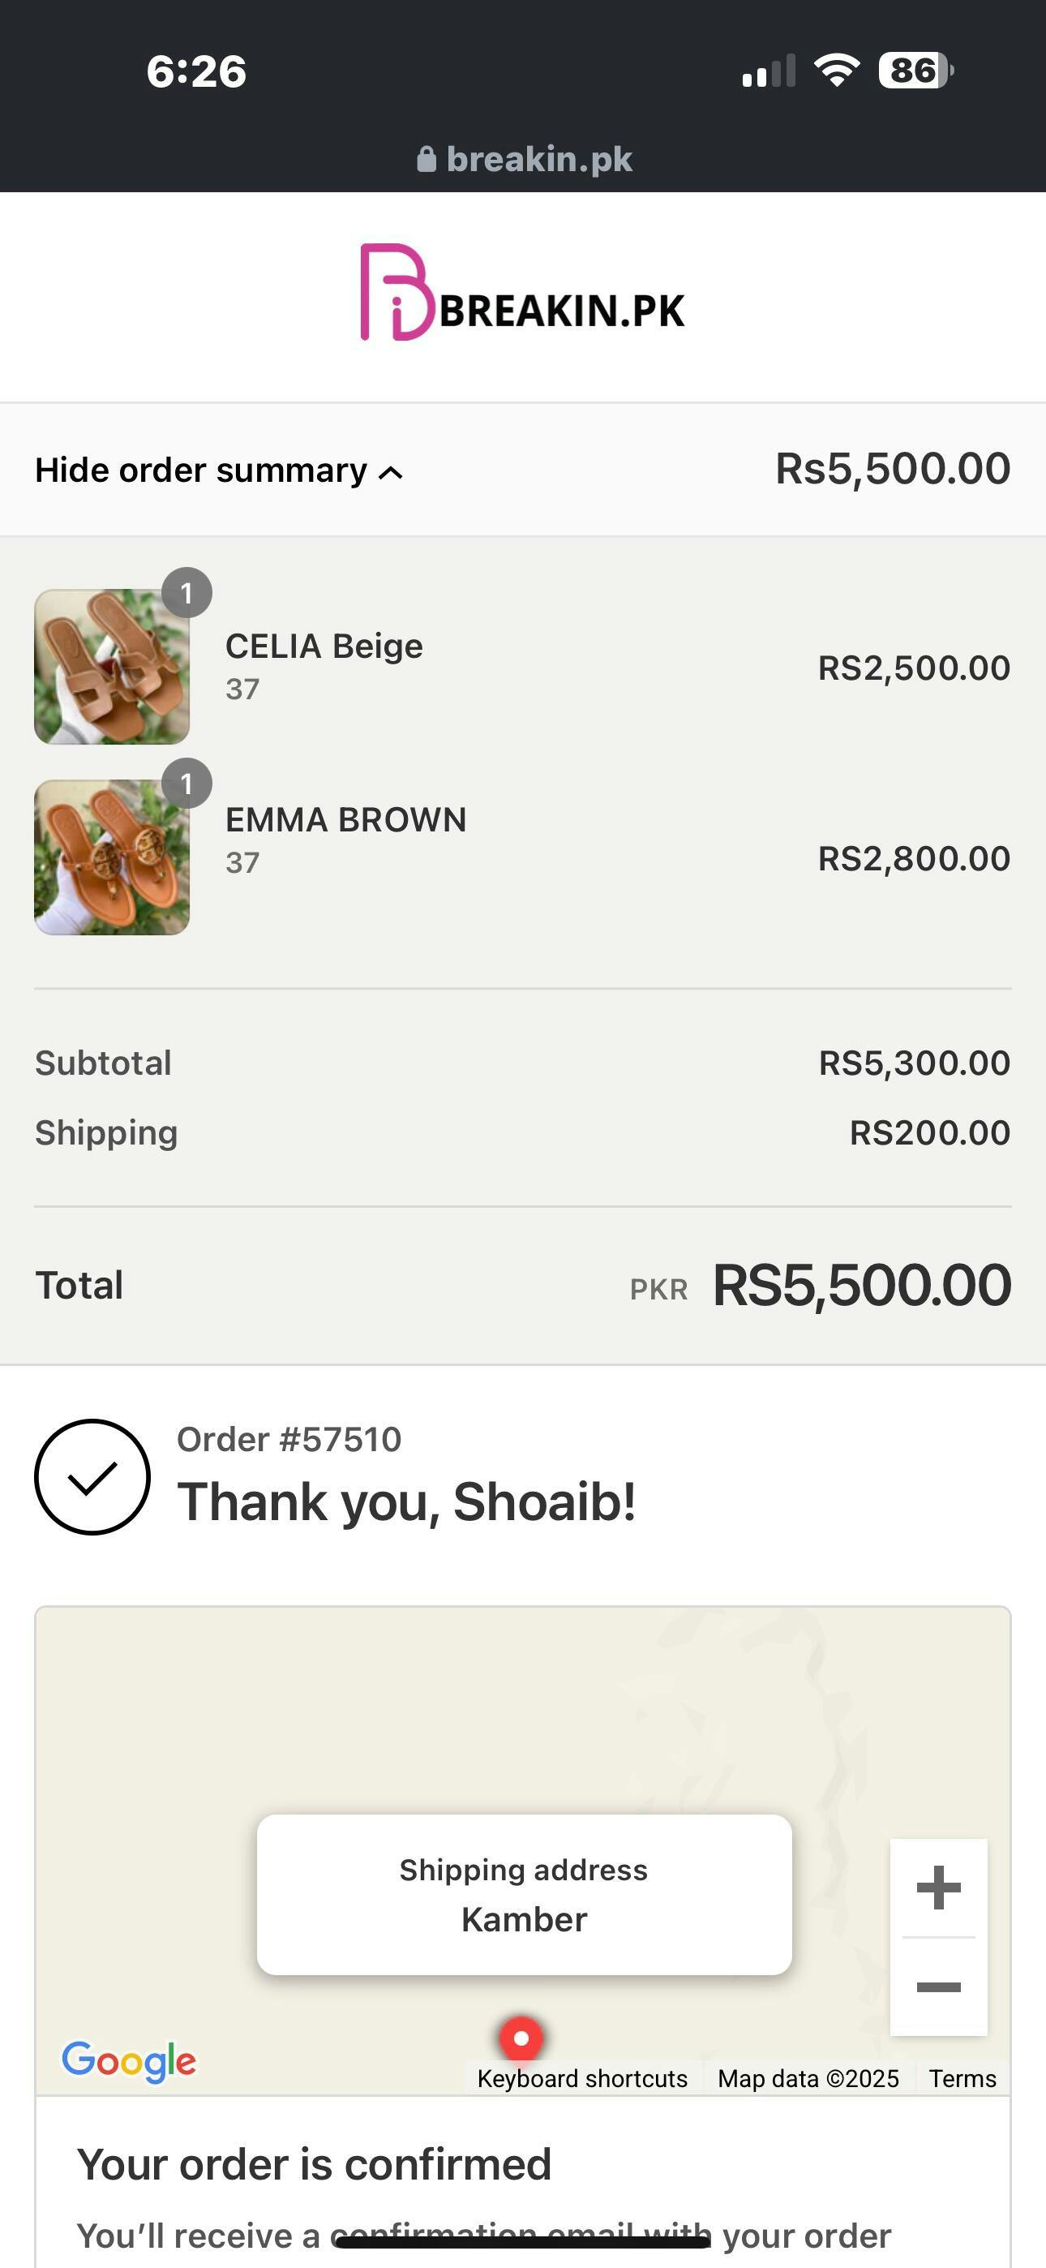The height and width of the screenshot is (2268, 1046).
Task: Collapse the Hide order summary chevron
Action: pos(391,473)
